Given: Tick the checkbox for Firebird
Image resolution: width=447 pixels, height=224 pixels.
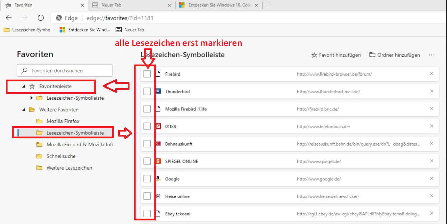Looking at the screenshot, I should 147,74.
